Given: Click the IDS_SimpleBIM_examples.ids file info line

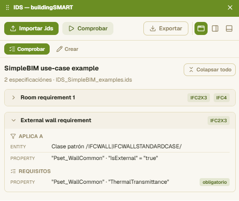Looking at the screenshot, I should 68,80.
